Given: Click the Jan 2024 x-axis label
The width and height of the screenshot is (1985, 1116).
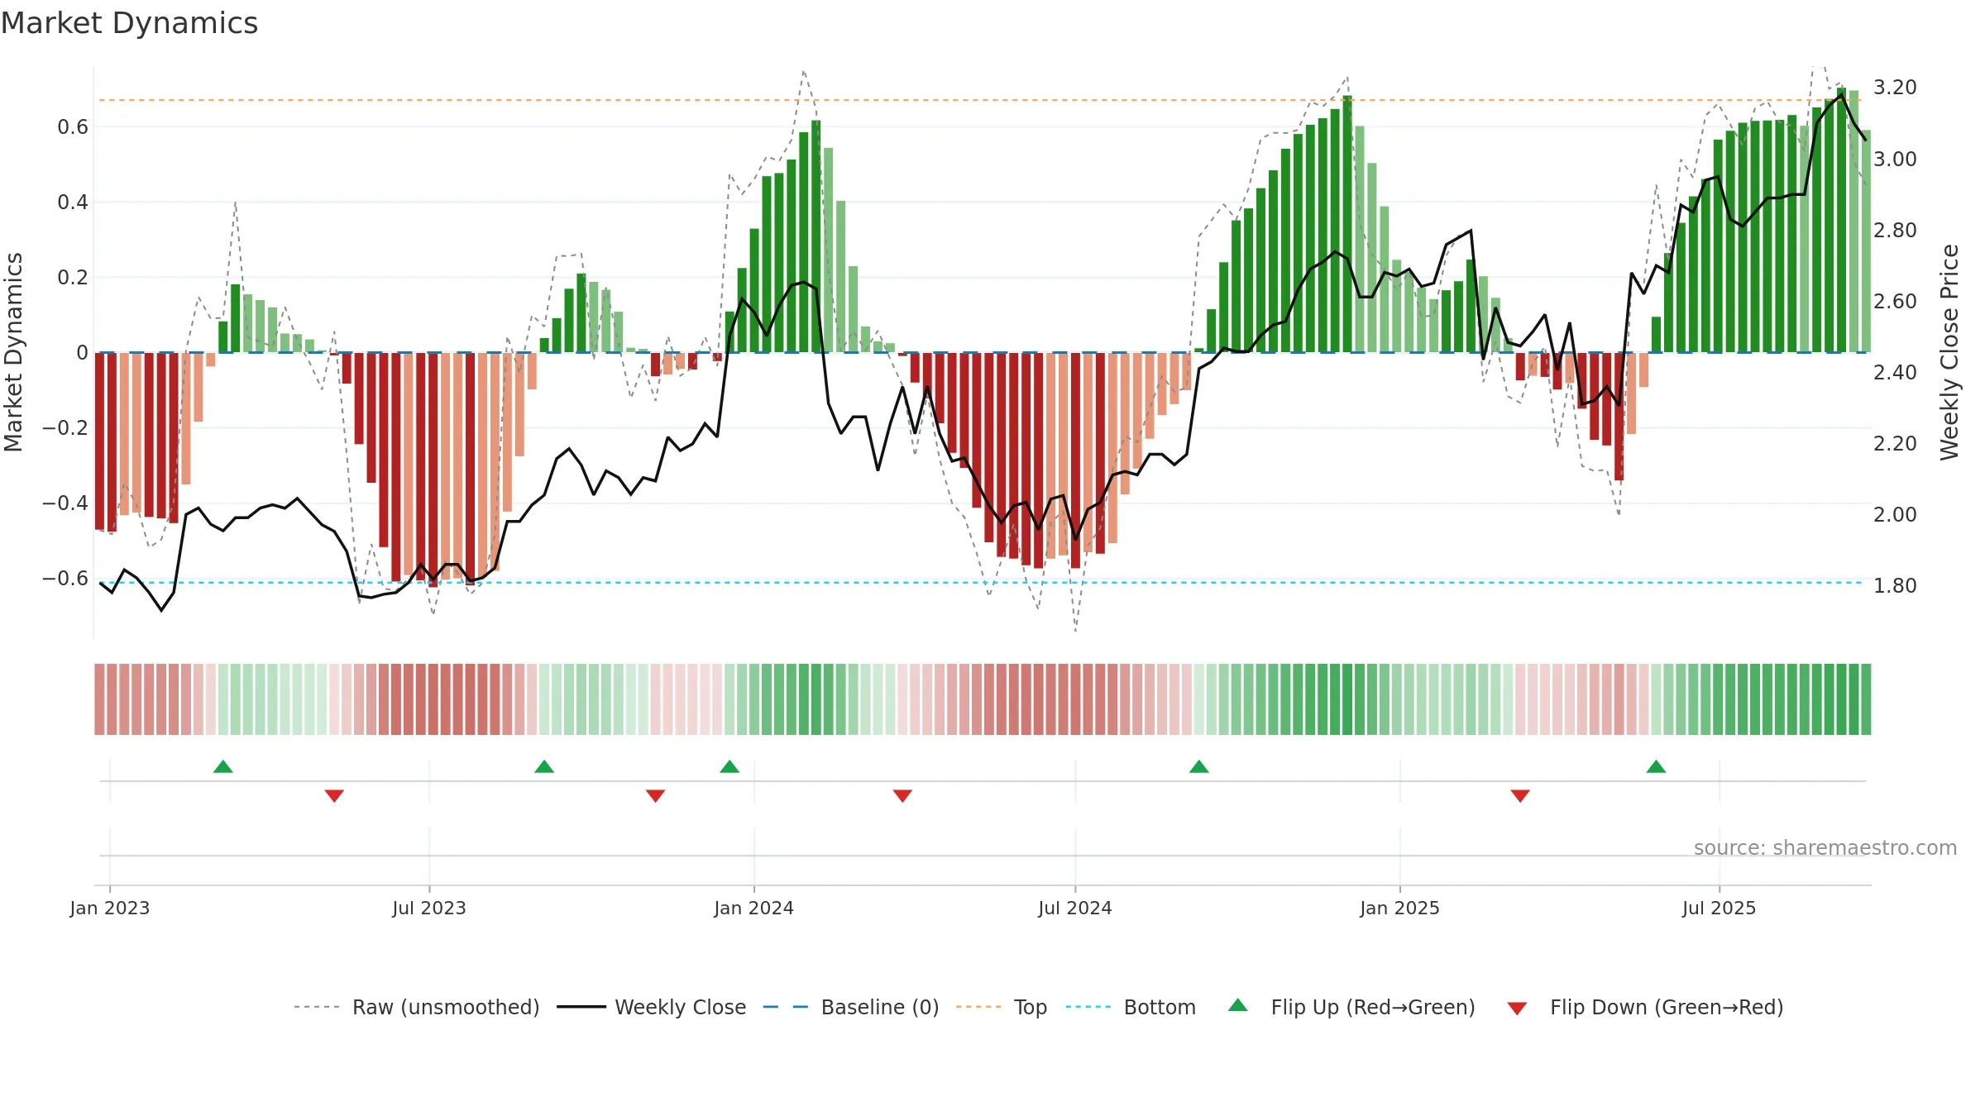Looking at the screenshot, I should (x=754, y=908).
